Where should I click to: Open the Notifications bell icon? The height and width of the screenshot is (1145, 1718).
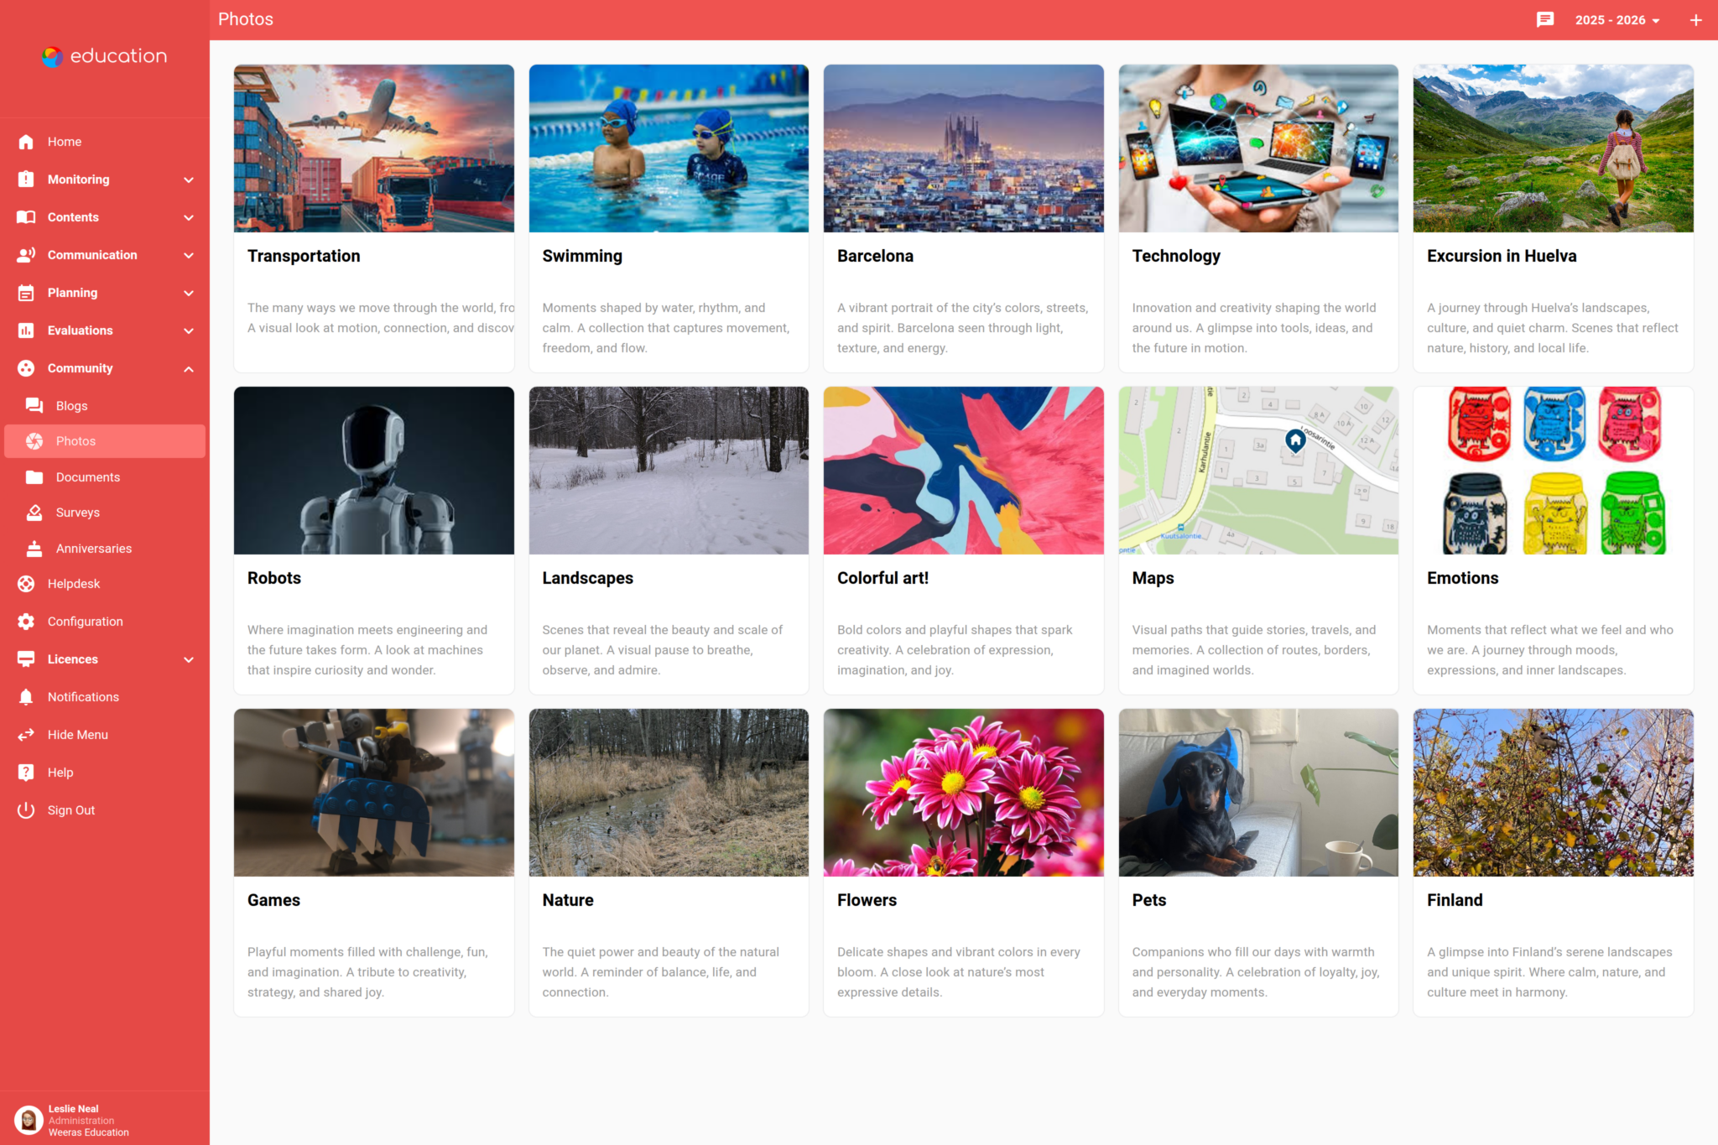tap(25, 696)
